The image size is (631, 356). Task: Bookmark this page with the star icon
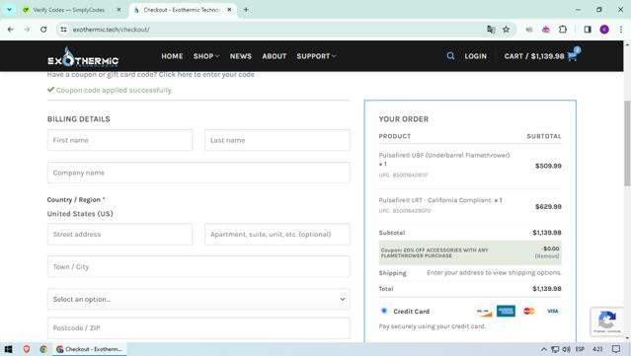click(x=506, y=30)
